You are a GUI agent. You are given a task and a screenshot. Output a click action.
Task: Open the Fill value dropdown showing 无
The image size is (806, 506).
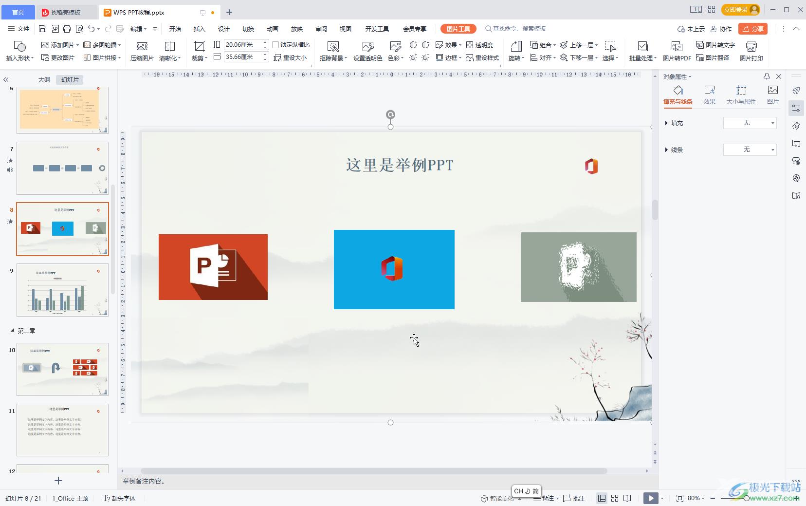(750, 123)
